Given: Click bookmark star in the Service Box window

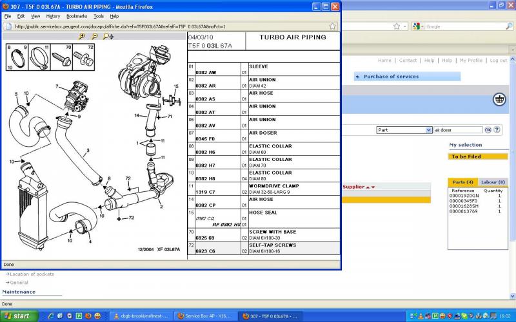Looking at the screenshot, I should pyautogui.click(x=397, y=26).
